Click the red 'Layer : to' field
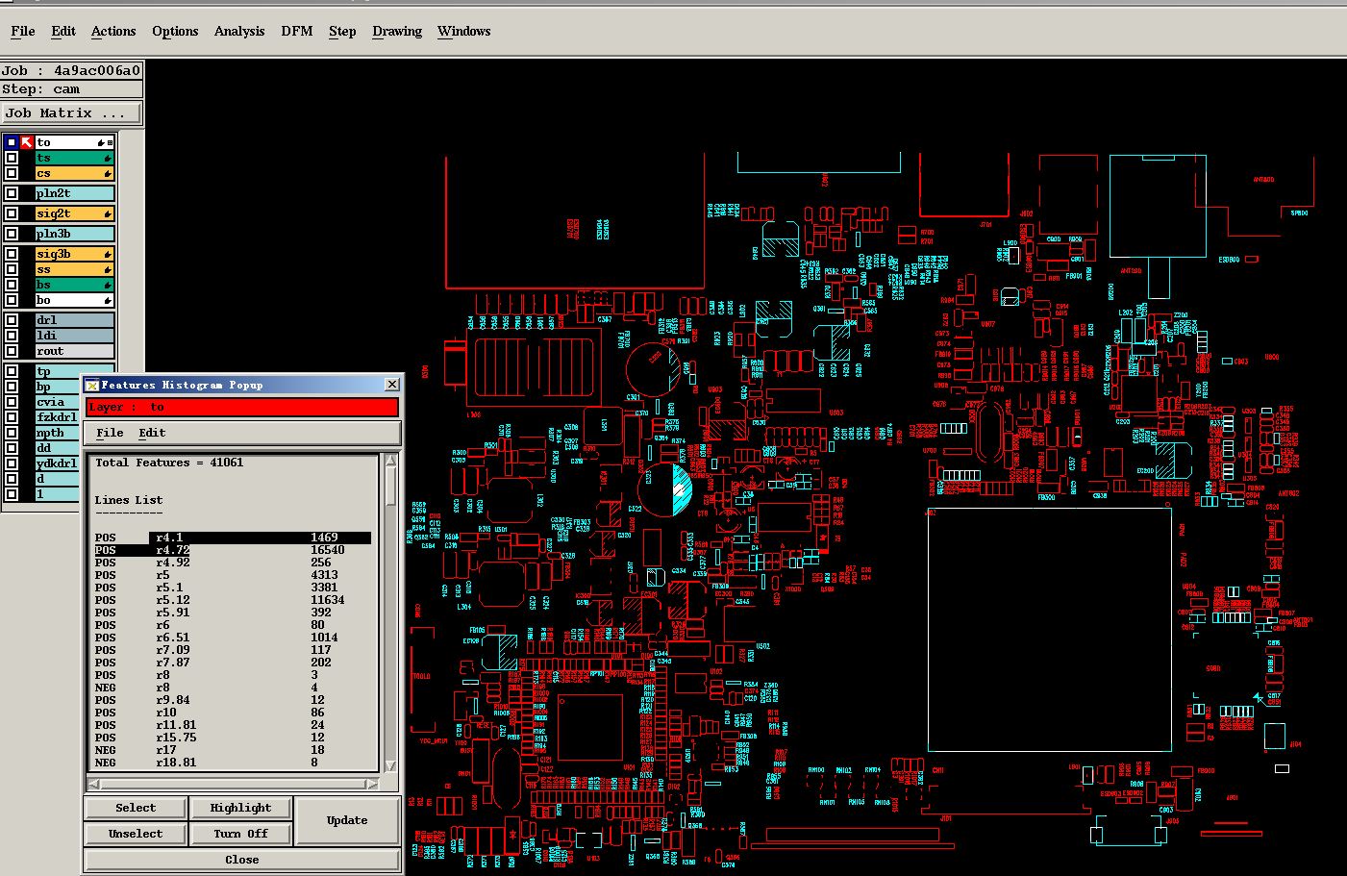Viewport: 1347px width, 876px height. pos(242,408)
